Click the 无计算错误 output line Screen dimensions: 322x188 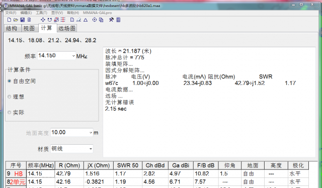click(x=120, y=102)
